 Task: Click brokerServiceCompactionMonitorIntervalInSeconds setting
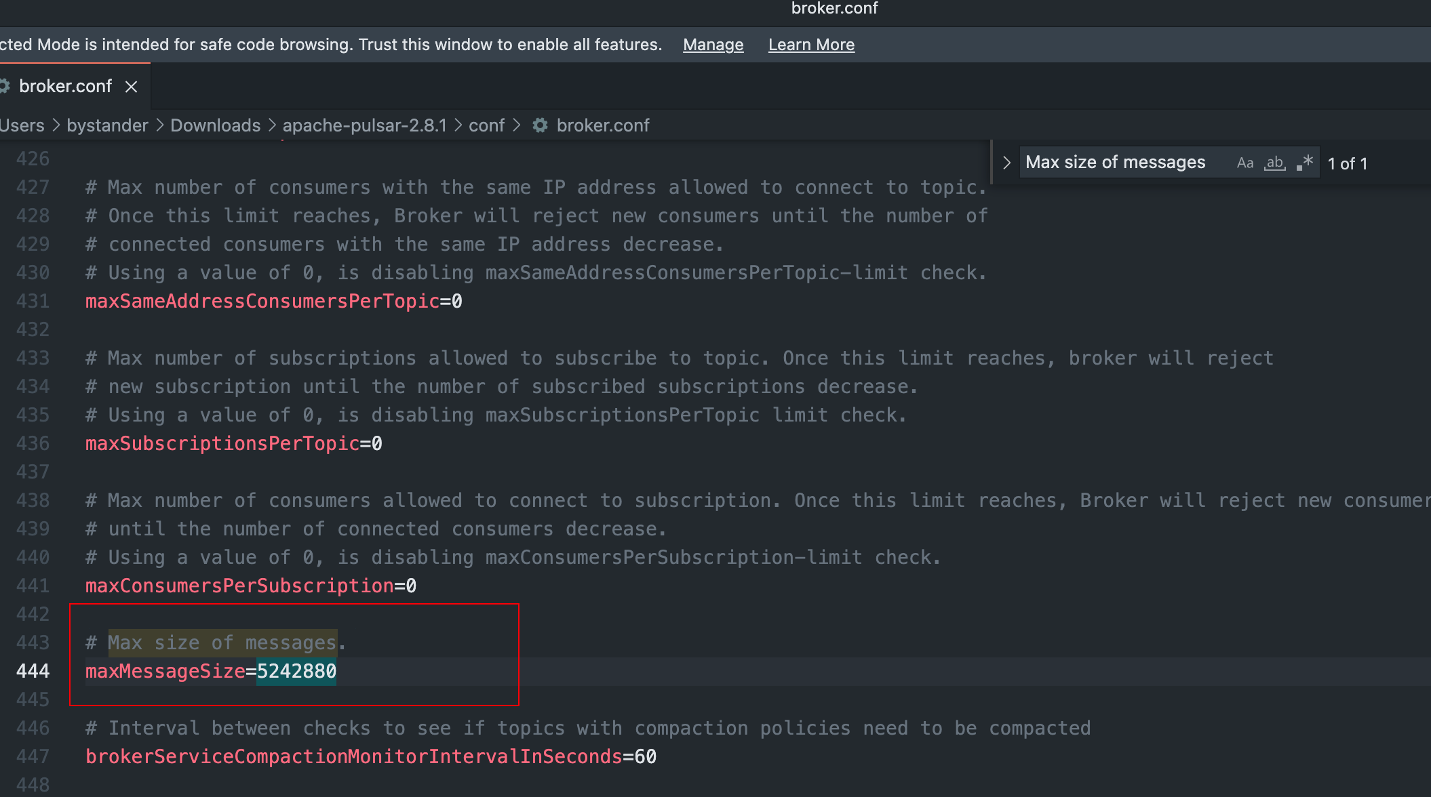click(x=353, y=756)
